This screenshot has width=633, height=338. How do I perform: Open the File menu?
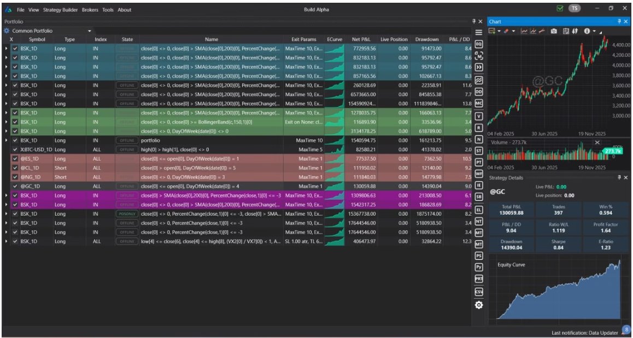click(21, 10)
